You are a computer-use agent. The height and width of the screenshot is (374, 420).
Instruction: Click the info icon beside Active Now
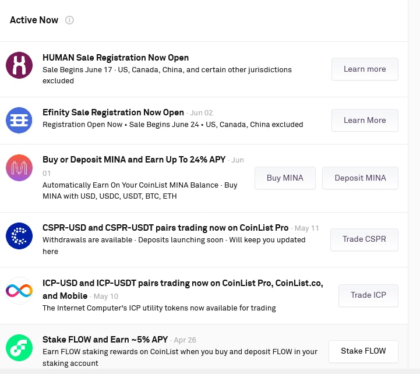[x=69, y=20]
